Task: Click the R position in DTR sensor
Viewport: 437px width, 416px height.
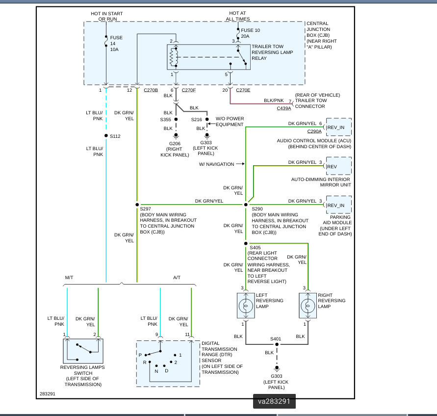Action: [145, 363]
